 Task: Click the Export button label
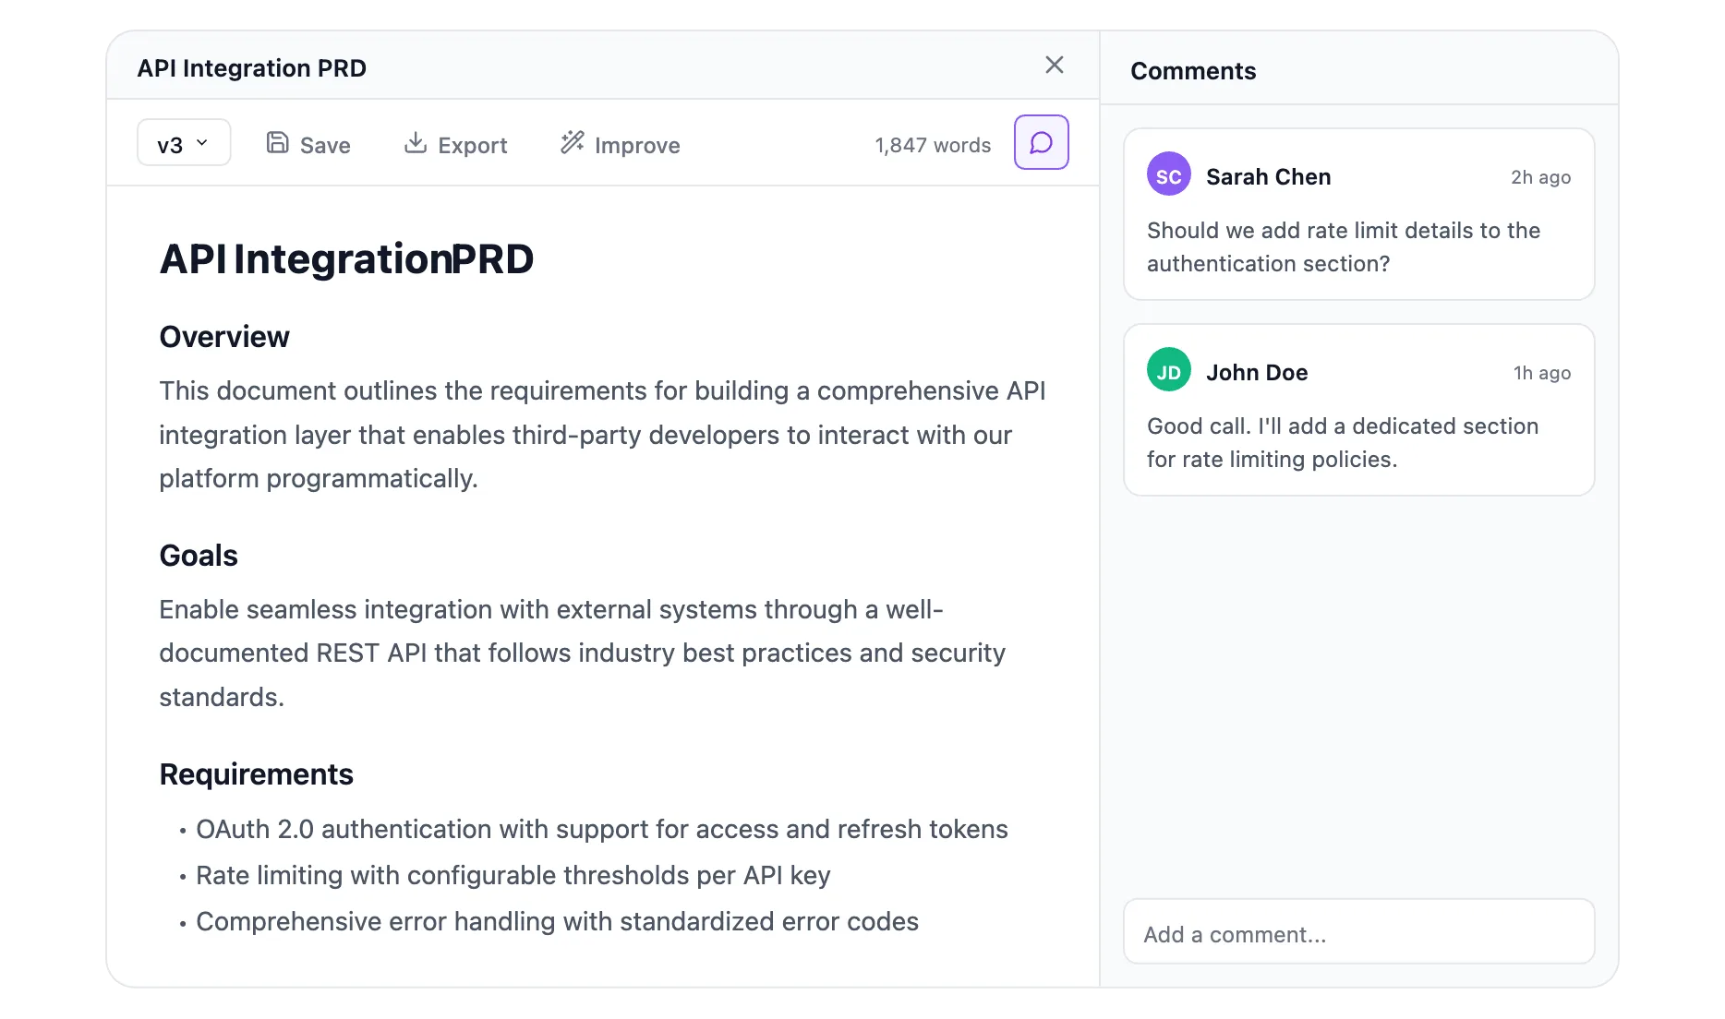(x=473, y=145)
